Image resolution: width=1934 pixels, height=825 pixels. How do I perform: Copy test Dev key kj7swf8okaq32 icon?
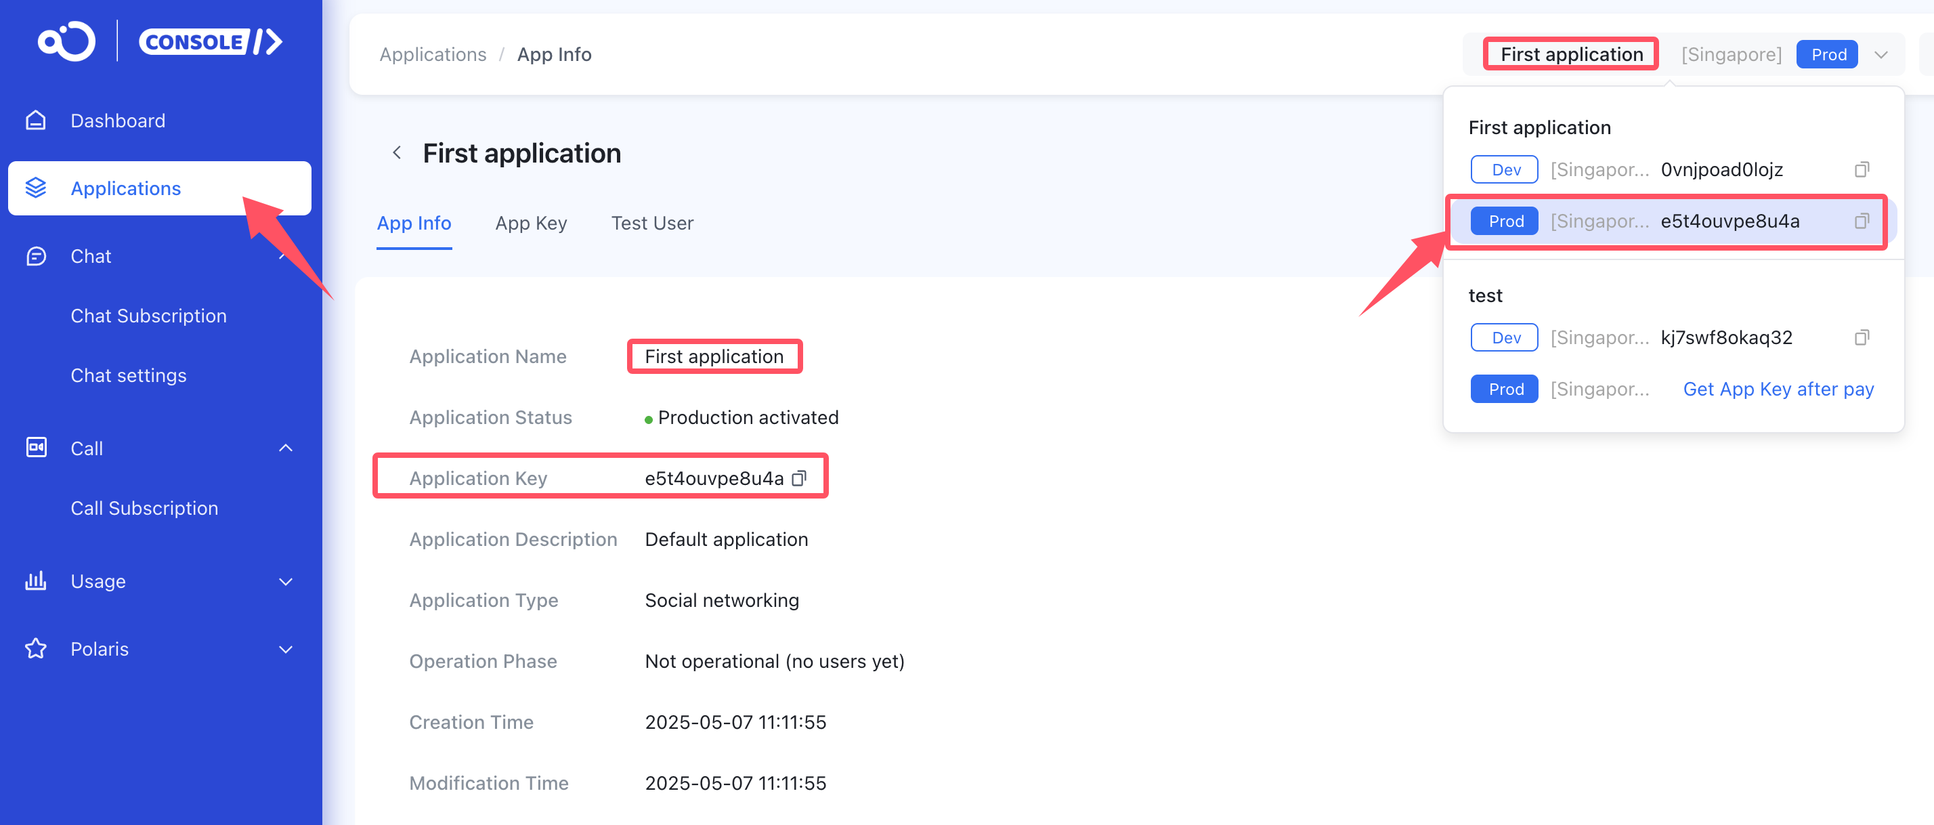click(x=1861, y=338)
